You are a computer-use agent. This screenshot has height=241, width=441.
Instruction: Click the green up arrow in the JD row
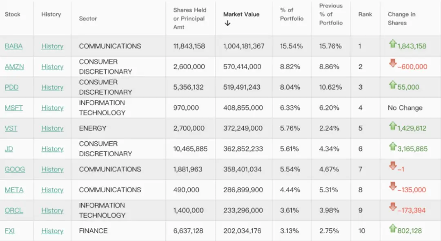coord(392,146)
